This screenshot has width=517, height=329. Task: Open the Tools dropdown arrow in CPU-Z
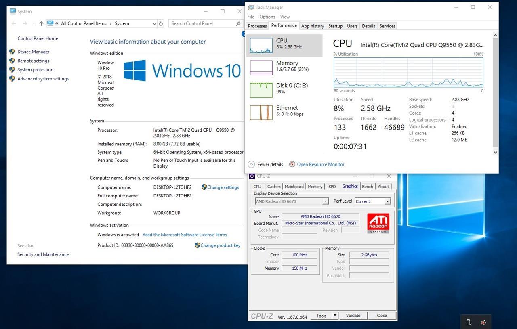coord(335,316)
